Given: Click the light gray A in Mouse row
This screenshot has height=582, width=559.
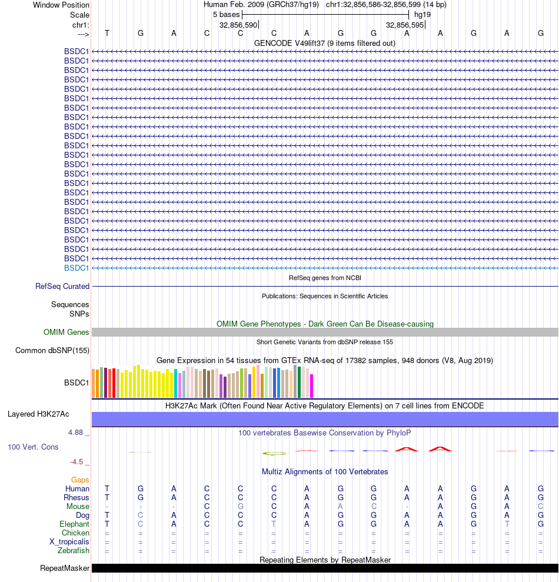Looking at the screenshot, I should click(x=340, y=507).
